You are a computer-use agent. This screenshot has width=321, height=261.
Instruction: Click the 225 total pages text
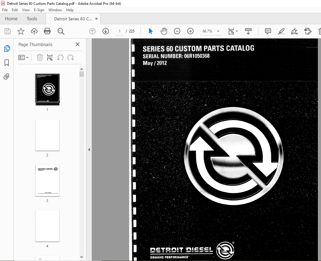[x=132, y=31]
